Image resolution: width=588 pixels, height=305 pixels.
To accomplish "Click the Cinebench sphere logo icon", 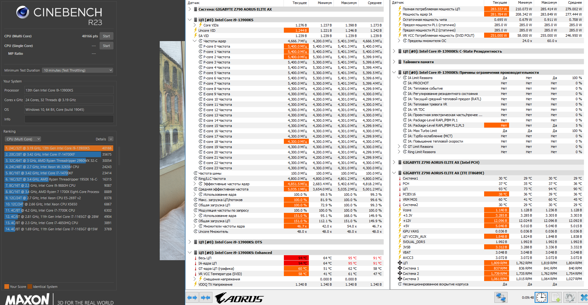I will (x=23, y=12).
